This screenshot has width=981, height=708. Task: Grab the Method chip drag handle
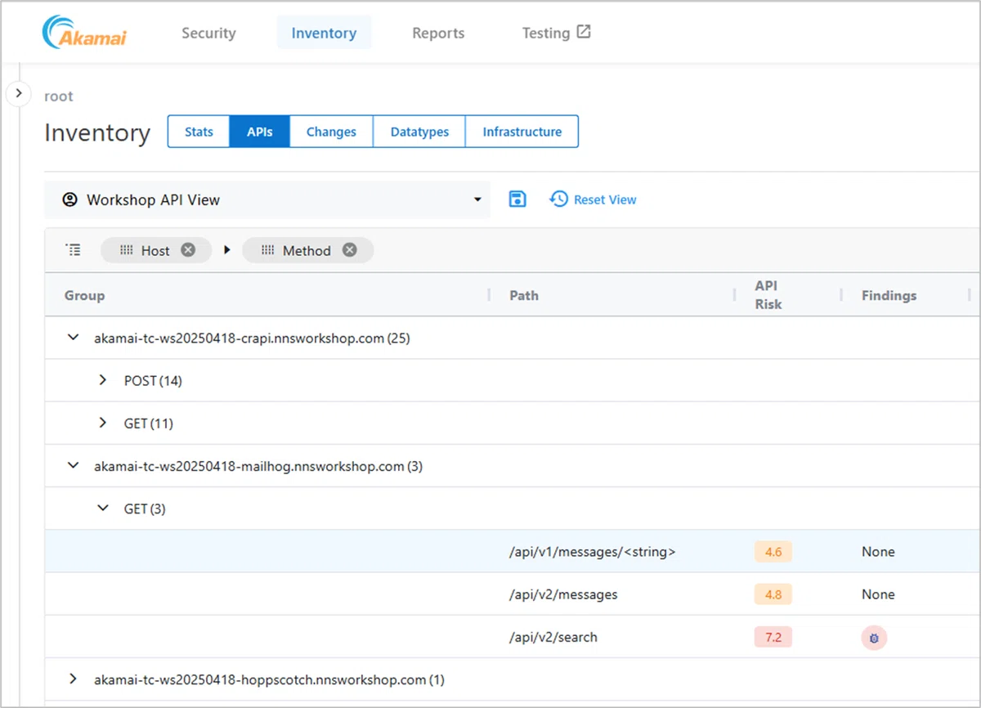[x=268, y=250]
